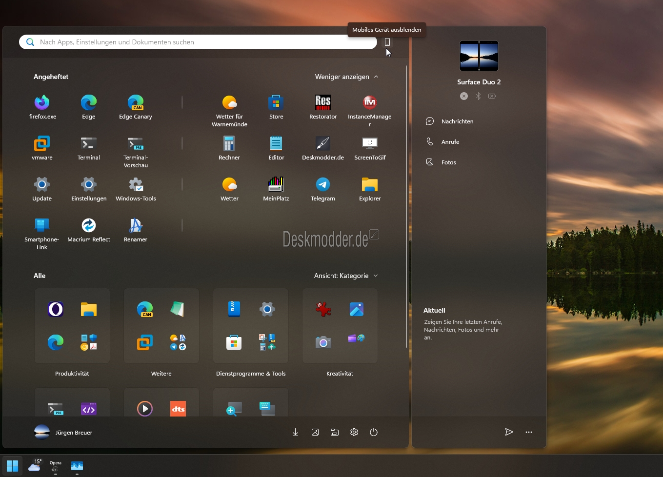Open Deskmodder.de pinned shortcut
This screenshot has height=477, width=663.
coord(323,148)
